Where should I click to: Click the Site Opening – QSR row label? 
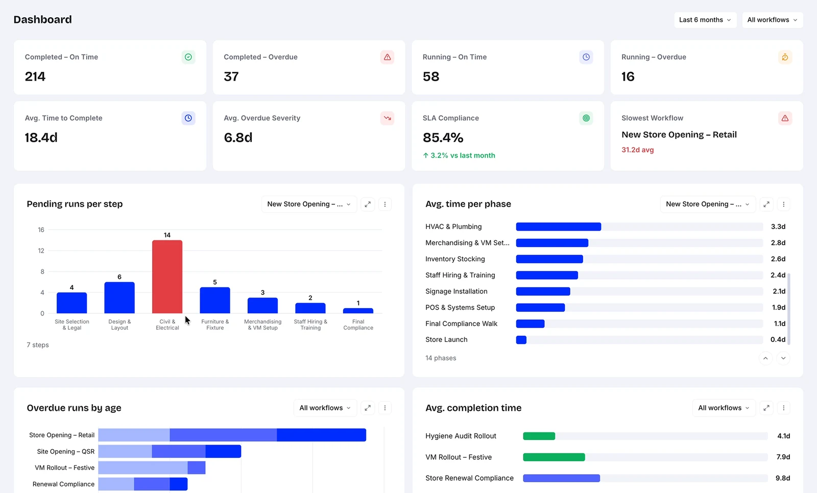66,452
